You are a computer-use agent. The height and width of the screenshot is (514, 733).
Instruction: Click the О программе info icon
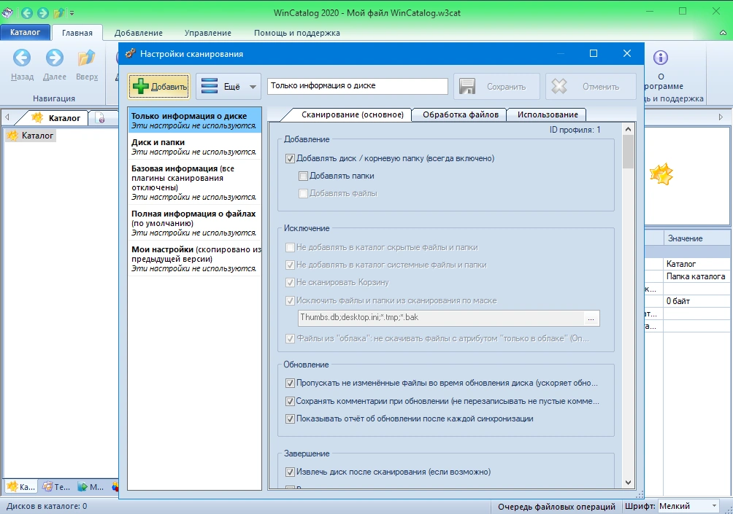click(x=661, y=58)
